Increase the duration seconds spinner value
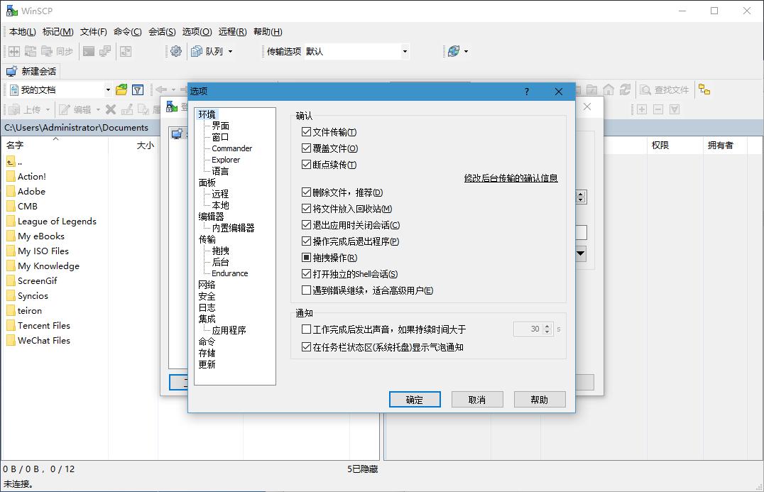764x492 pixels. click(547, 327)
